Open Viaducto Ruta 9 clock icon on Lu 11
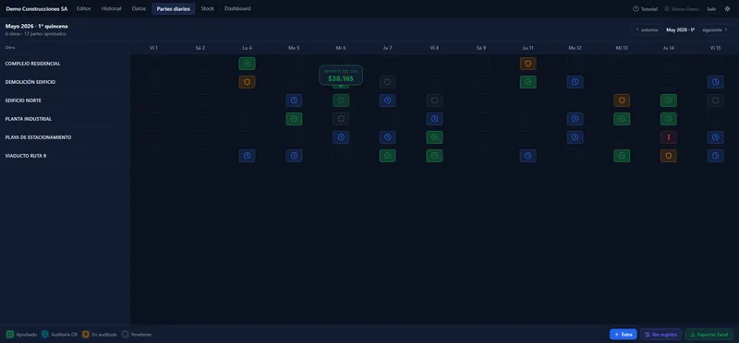The image size is (739, 343). pos(527,156)
